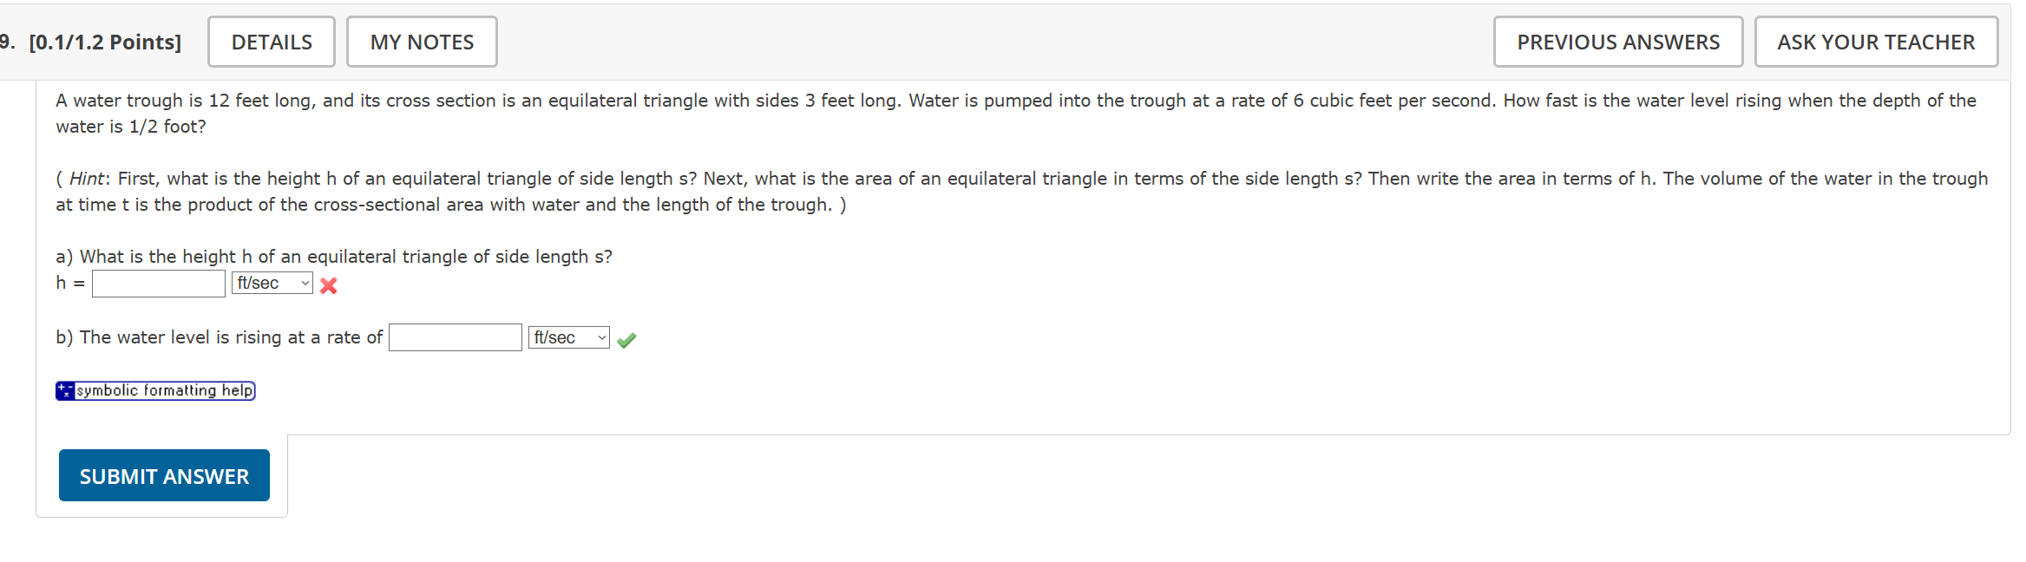This screenshot has width=2026, height=562.
Task: Focus the water level rate answer box
Action: pyautogui.click(x=455, y=337)
